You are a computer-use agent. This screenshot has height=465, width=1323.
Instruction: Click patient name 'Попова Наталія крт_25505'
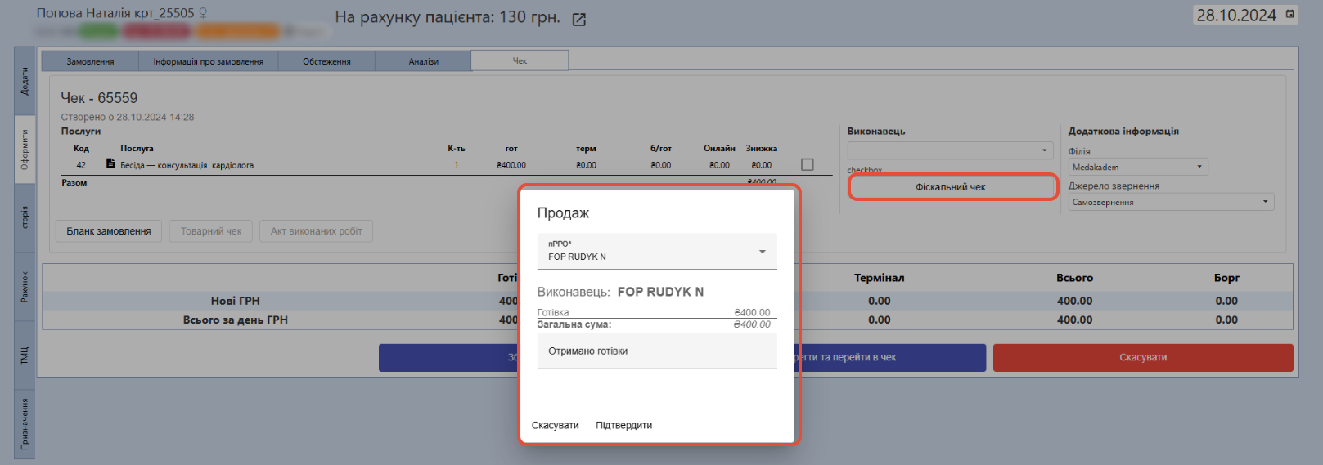115,13
